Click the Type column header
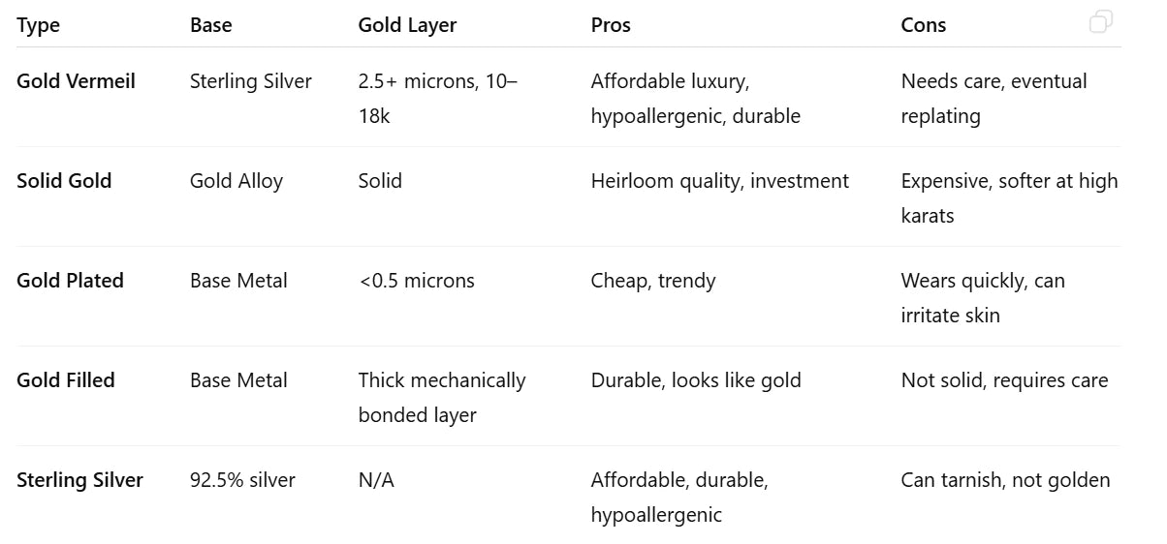The width and height of the screenshot is (1167, 544). (x=39, y=26)
